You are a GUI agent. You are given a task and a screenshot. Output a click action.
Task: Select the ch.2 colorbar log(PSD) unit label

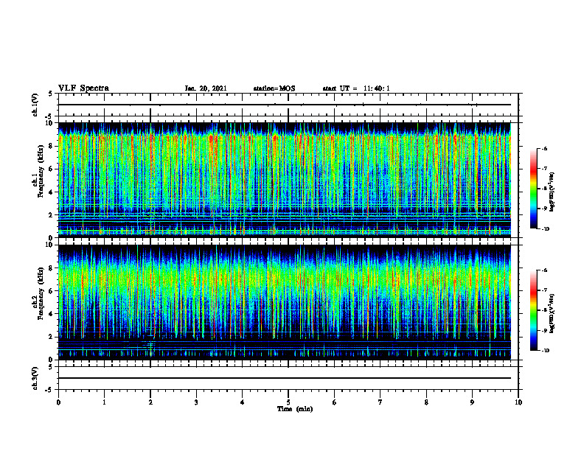(552, 313)
